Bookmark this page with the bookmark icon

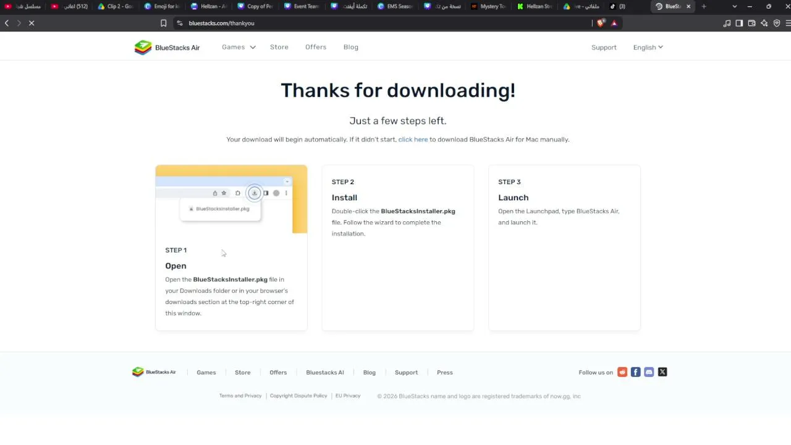pyautogui.click(x=164, y=23)
